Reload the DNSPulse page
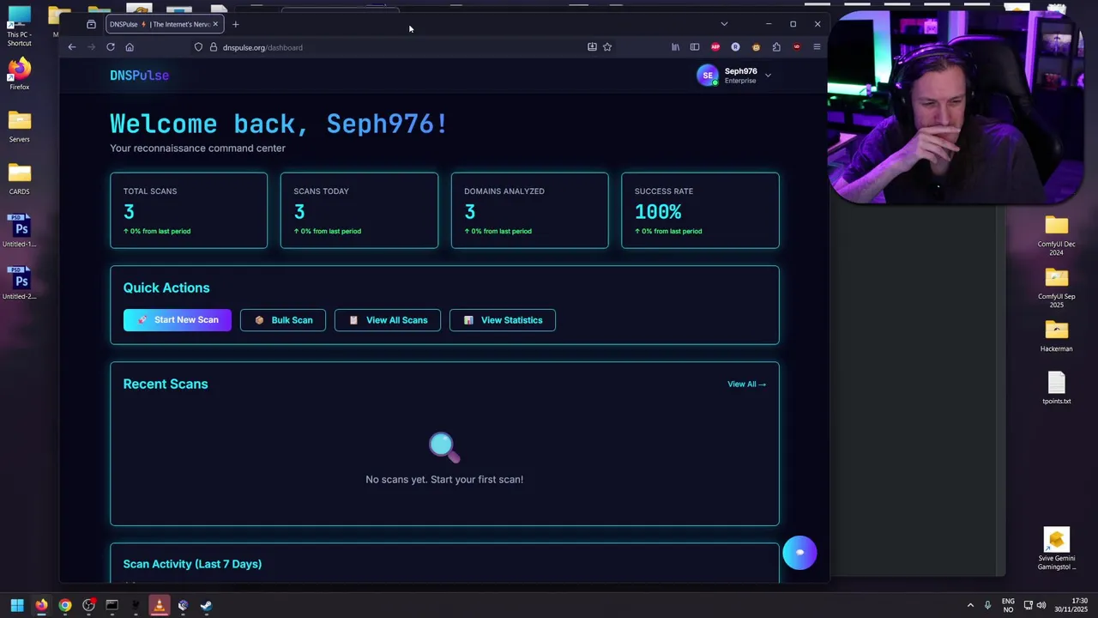1098x618 pixels. click(x=111, y=47)
